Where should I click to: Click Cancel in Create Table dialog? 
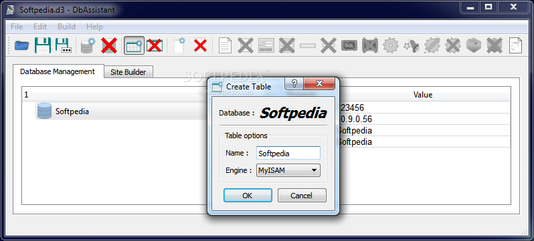(x=302, y=196)
